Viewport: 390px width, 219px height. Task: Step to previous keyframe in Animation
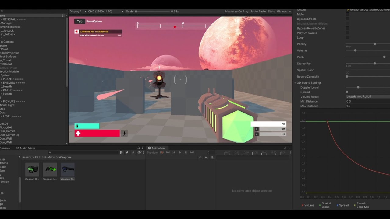(174, 152)
